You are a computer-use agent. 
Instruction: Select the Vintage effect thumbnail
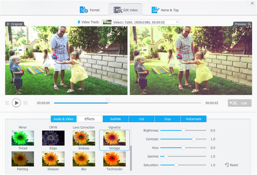pos(115,138)
